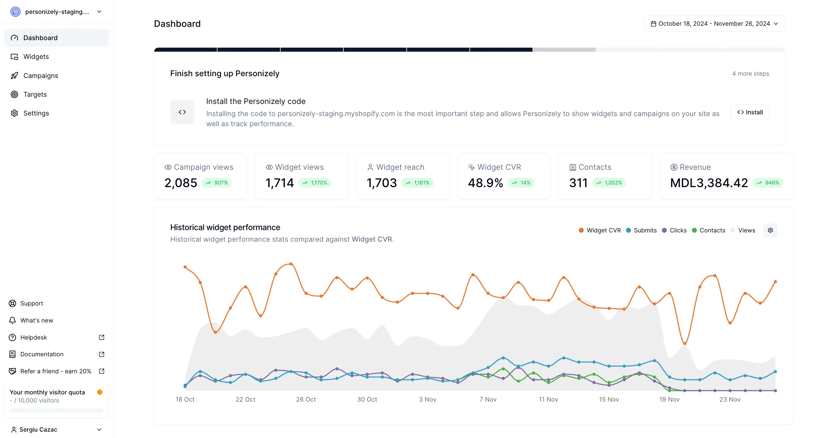Viewport: 825px width, 438px height.
Task: Click the code brackets icon tile
Action: (x=182, y=112)
